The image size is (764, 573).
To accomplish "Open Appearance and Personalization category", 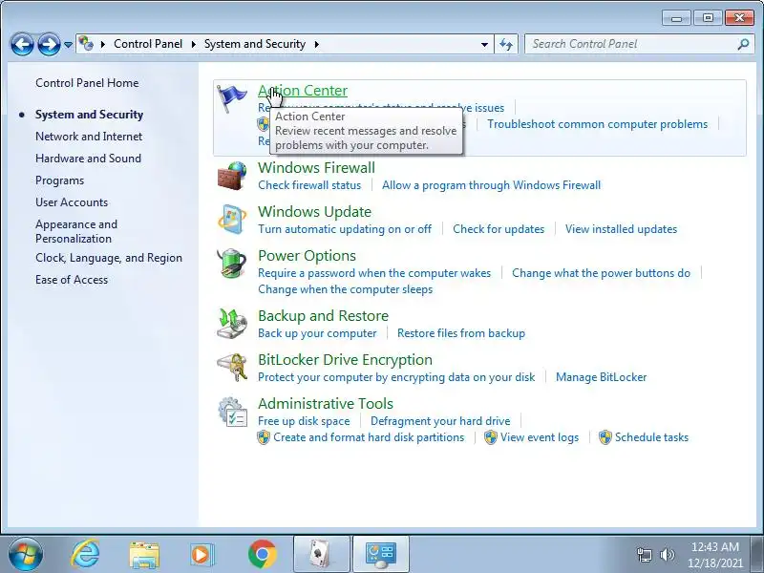I will pyautogui.click(x=76, y=231).
